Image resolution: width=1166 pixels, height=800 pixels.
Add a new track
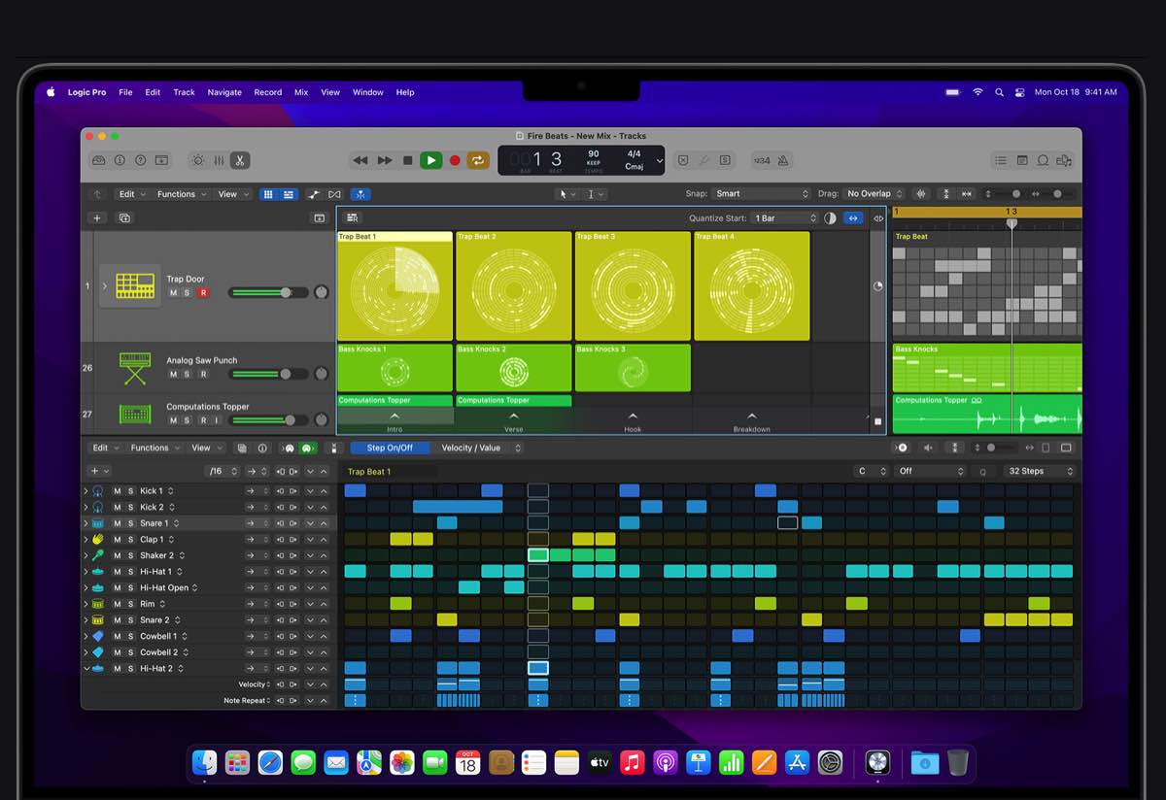click(x=96, y=218)
